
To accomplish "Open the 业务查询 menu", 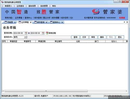I will click(20, 6).
